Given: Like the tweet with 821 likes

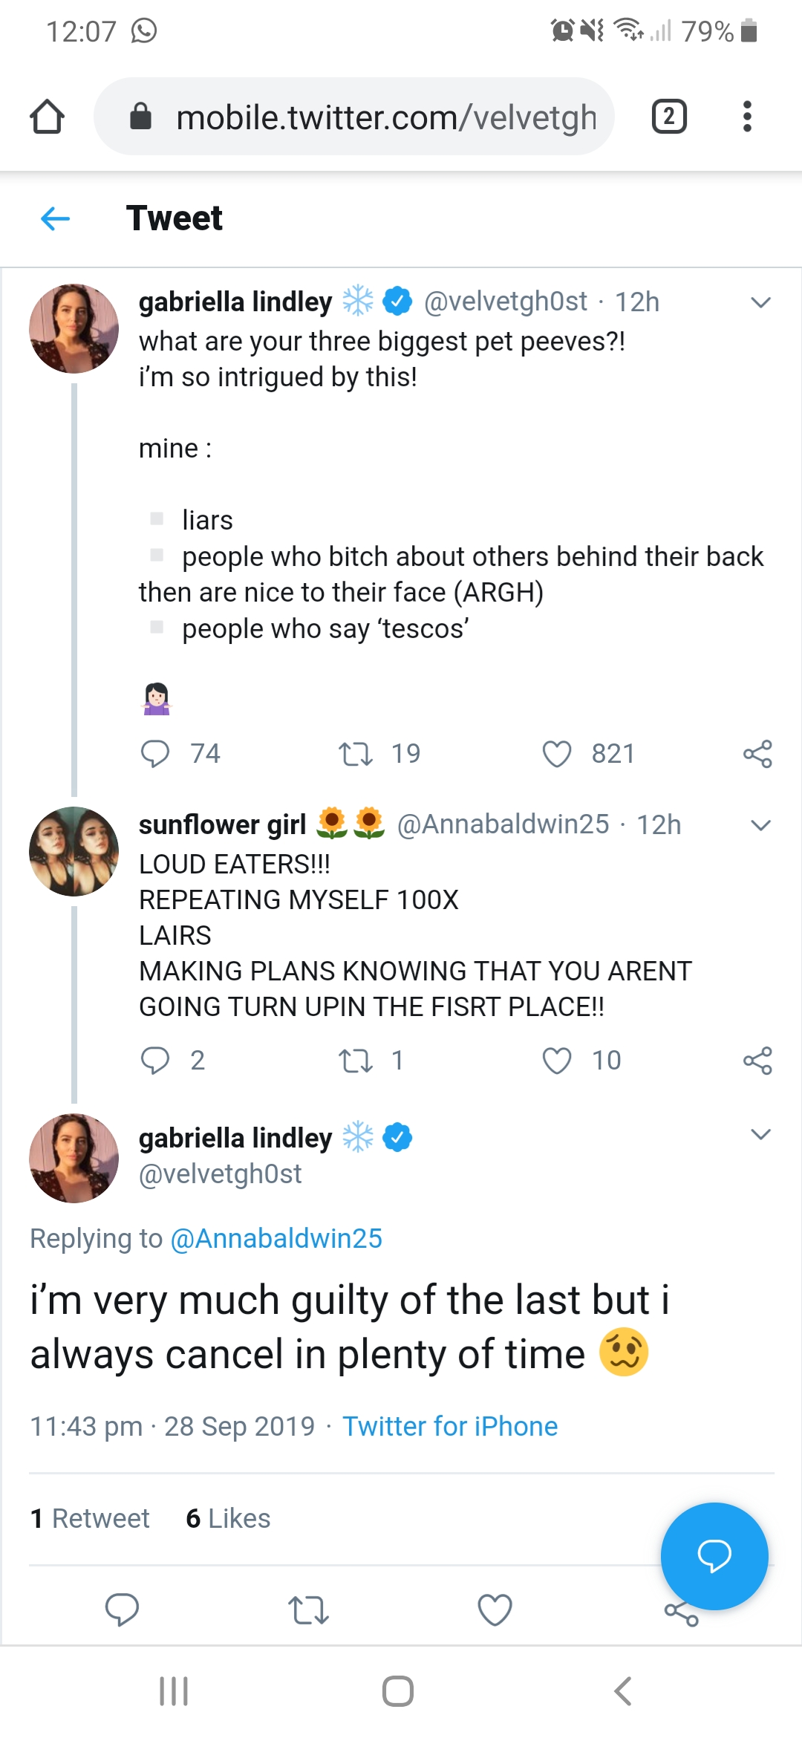Looking at the screenshot, I should (x=557, y=754).
